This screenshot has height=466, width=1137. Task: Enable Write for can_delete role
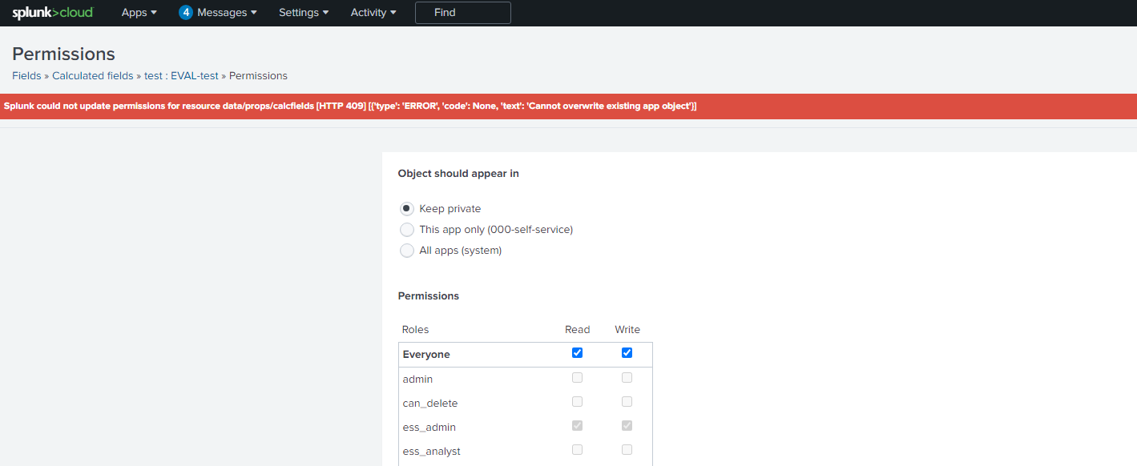click(627, 402)
